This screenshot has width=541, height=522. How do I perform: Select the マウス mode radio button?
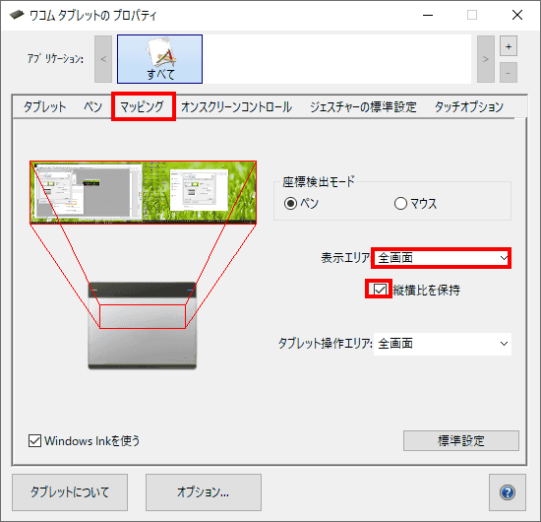[400, 204]
